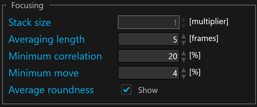
Task: Click the Minimum correlation label
Action: [x=55, y=56]
